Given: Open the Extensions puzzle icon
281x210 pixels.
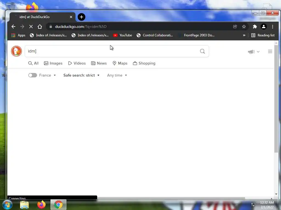Looking at the screenshot, I should 255,27.
